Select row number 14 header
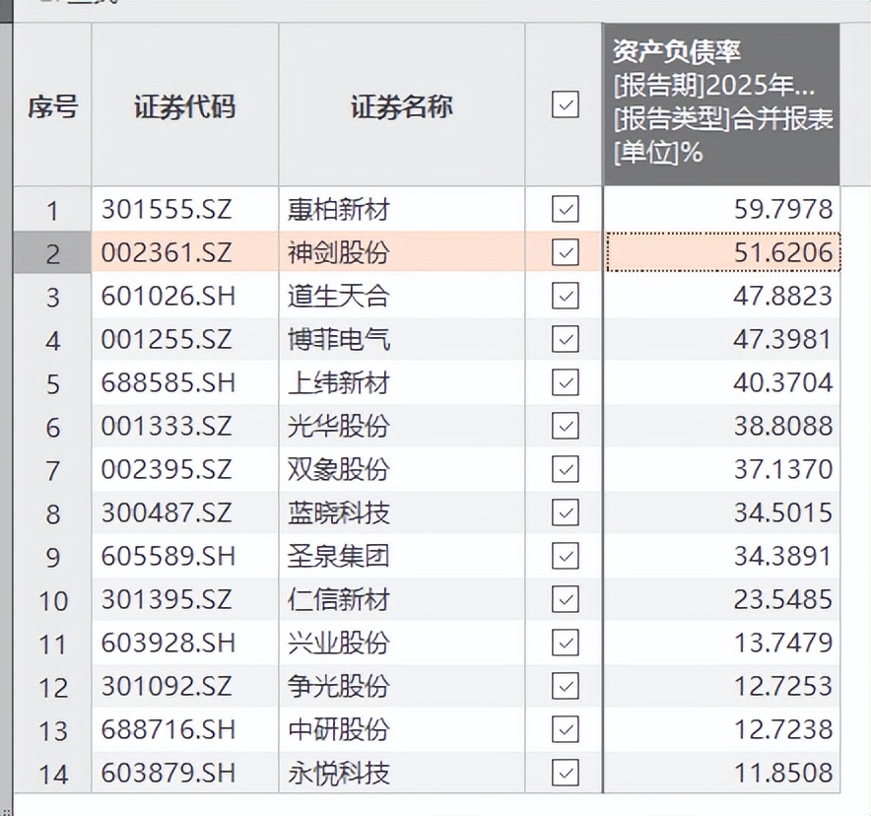The image size is (871, 816). point(52,773)
